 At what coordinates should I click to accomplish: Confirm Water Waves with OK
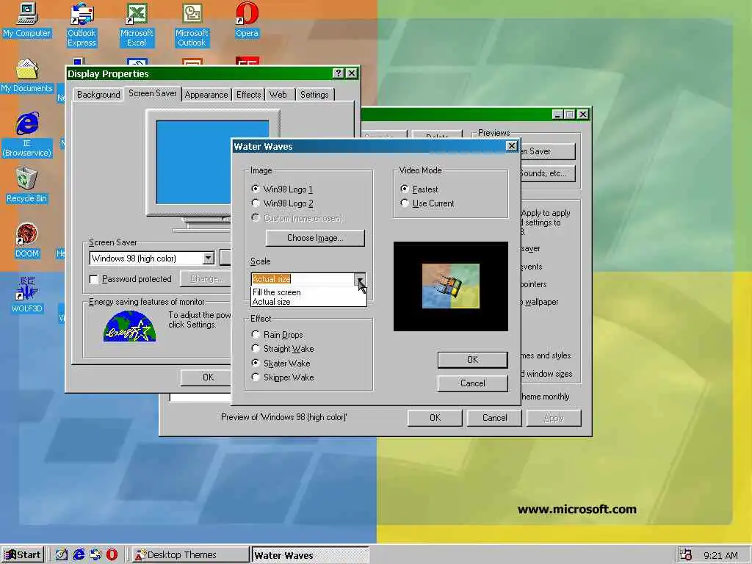pos(472,360)
